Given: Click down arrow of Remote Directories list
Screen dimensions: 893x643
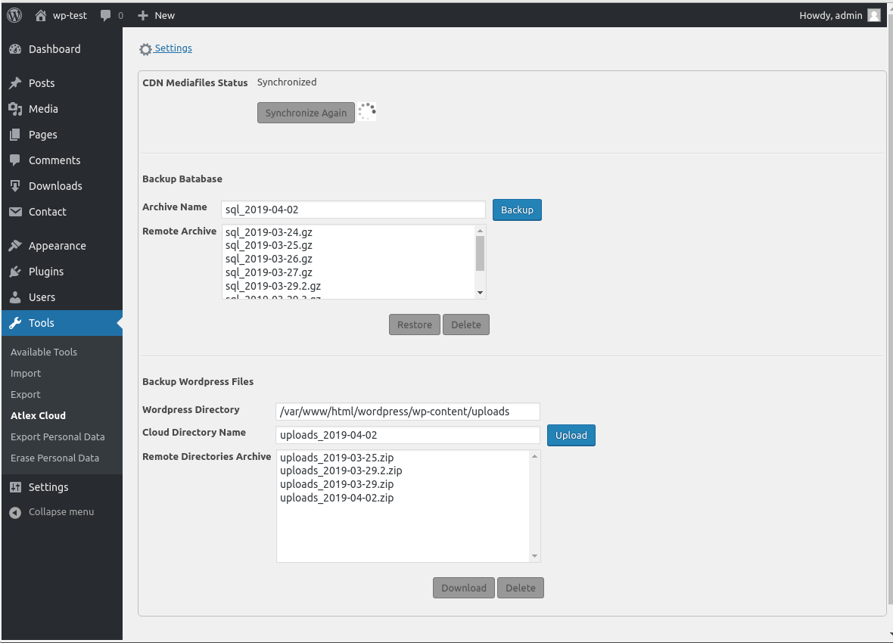Looking at the screenshot, I should coord(534,556).
